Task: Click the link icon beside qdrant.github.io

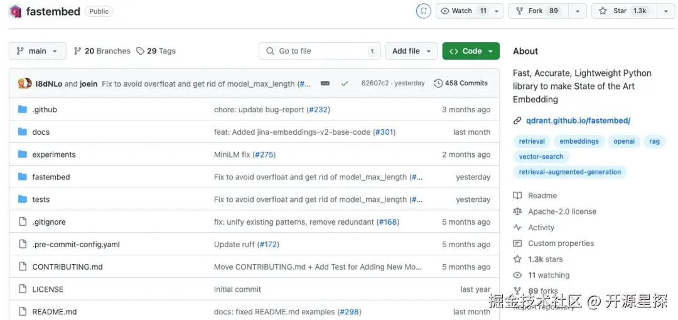Action: 517,120
